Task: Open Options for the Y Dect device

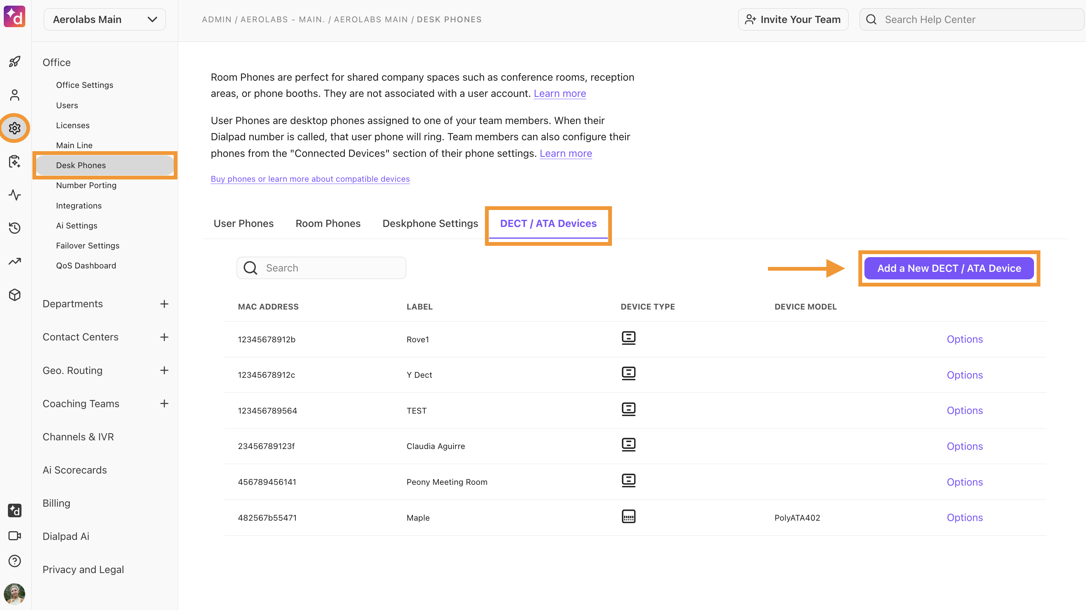Action: 965,375
